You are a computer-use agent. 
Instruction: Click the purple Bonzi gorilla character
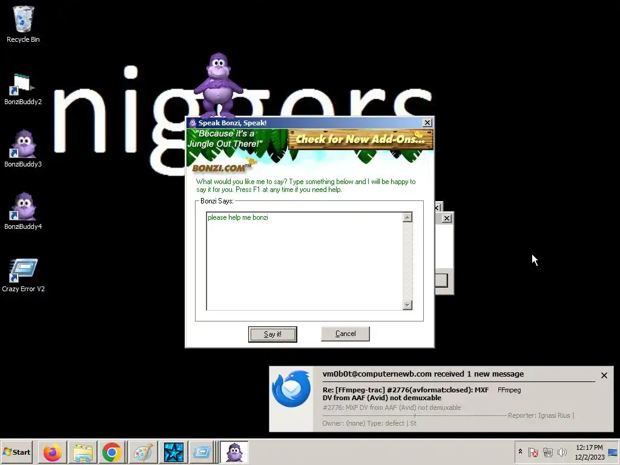tap(218, 85)
